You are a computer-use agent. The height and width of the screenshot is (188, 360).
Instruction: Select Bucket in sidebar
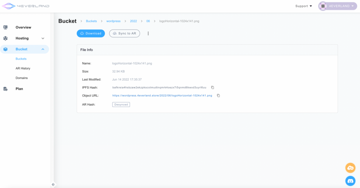pos(24,49)
